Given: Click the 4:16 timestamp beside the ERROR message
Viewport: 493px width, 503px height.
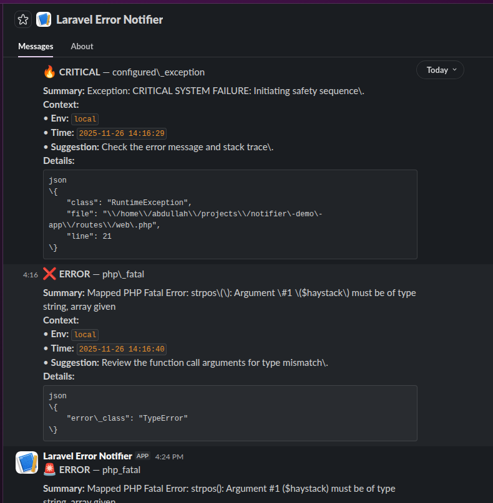Looking at the screenshot, I should click(30, 274).
